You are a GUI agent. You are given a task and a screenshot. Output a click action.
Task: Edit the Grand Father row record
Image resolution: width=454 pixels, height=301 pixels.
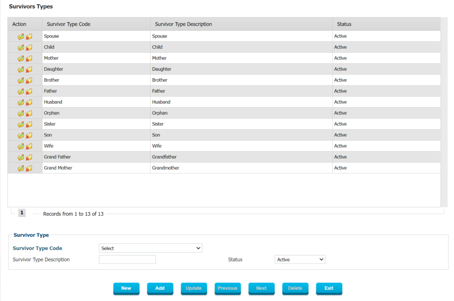(x=21, y=158)
